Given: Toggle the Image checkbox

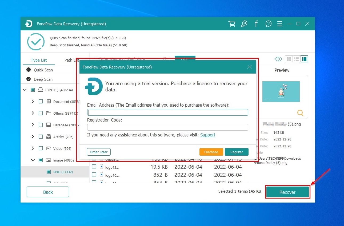Looking at the screenshot, I should click(41, 160).
